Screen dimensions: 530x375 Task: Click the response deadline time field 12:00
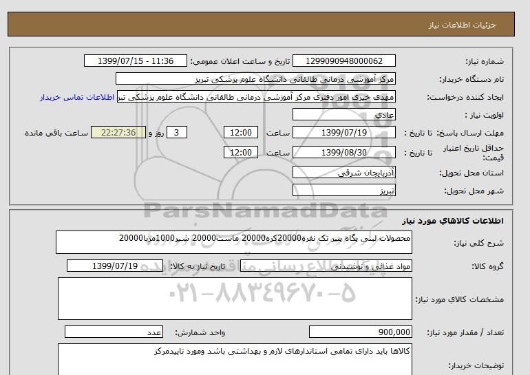241,132
